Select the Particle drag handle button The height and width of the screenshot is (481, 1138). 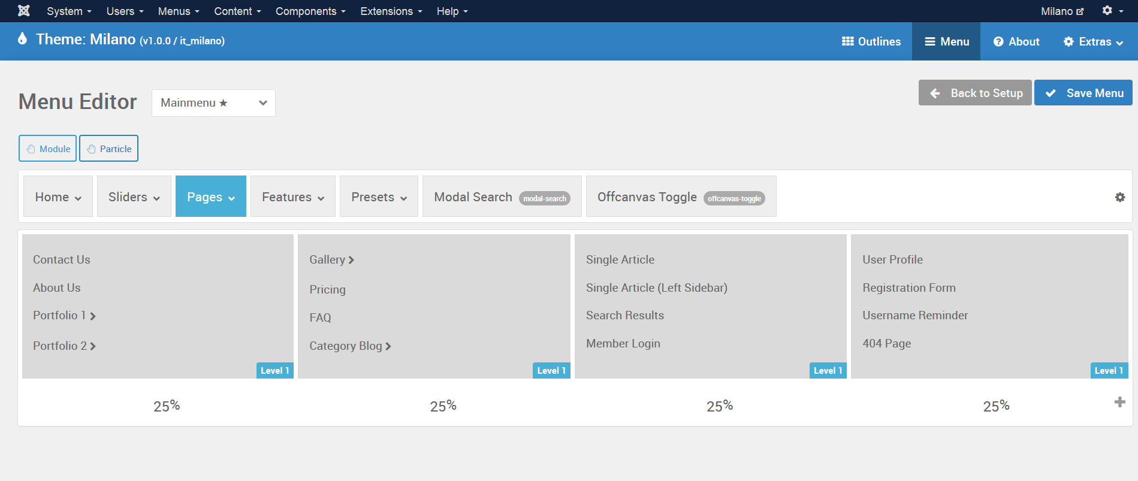coord(109,149)
